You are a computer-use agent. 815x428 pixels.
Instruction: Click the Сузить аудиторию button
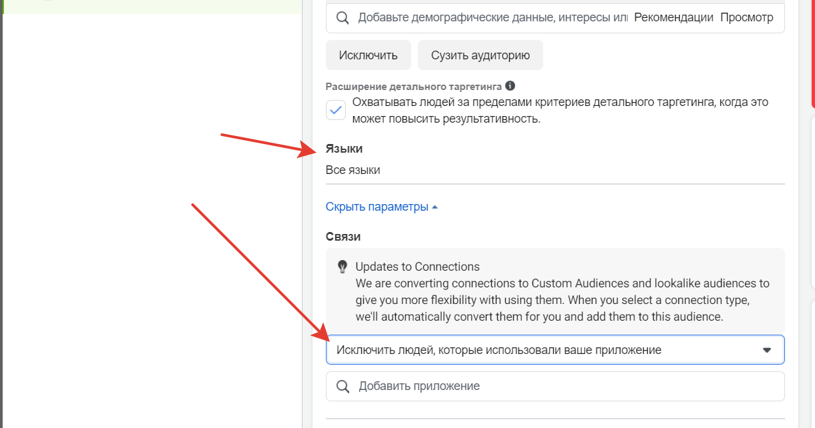pyautogui.click(x=480, y=55)
